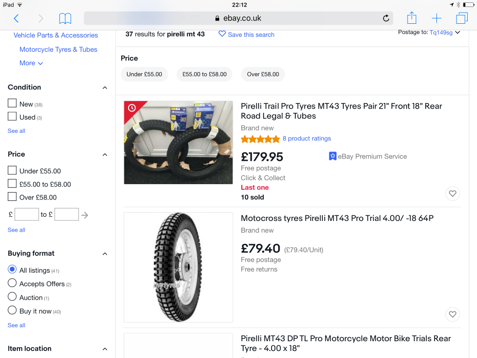The width and height of the screenshot is (477, 358).
Task: Reload the page with refresh icon
Action: click(386, 18)
